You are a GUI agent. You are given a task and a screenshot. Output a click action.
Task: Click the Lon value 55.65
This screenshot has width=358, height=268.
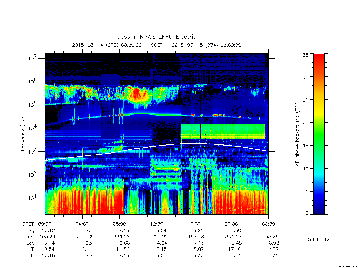[272, 237]
